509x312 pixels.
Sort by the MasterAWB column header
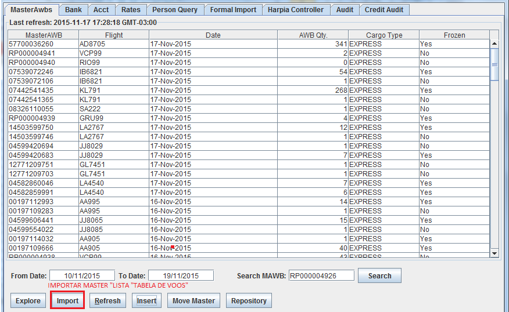44,35
